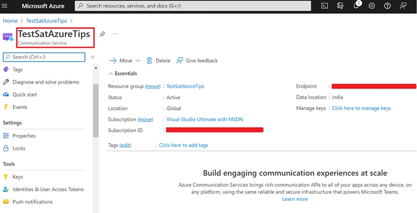Click the Delete trash can icon
This screenshot has height=213, width=417.
coord(149,61)
